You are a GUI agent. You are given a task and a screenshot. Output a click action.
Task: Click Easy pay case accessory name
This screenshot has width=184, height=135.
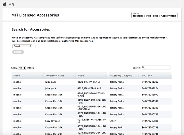(x=52, y=121)
